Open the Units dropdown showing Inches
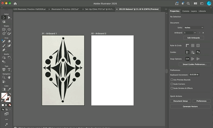213x128 pixels. click(194, 28)
